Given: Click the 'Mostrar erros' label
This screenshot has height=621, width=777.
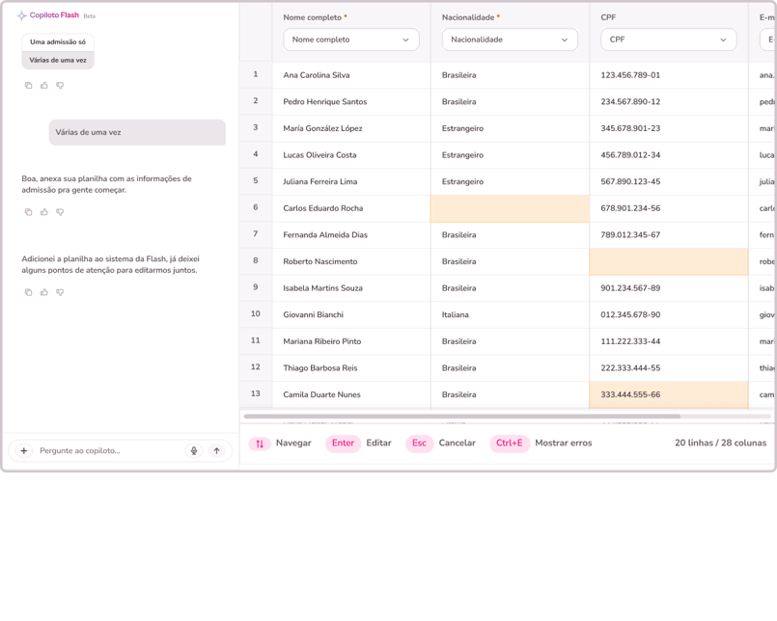Looking at the screenshot, I should (564, 444).
